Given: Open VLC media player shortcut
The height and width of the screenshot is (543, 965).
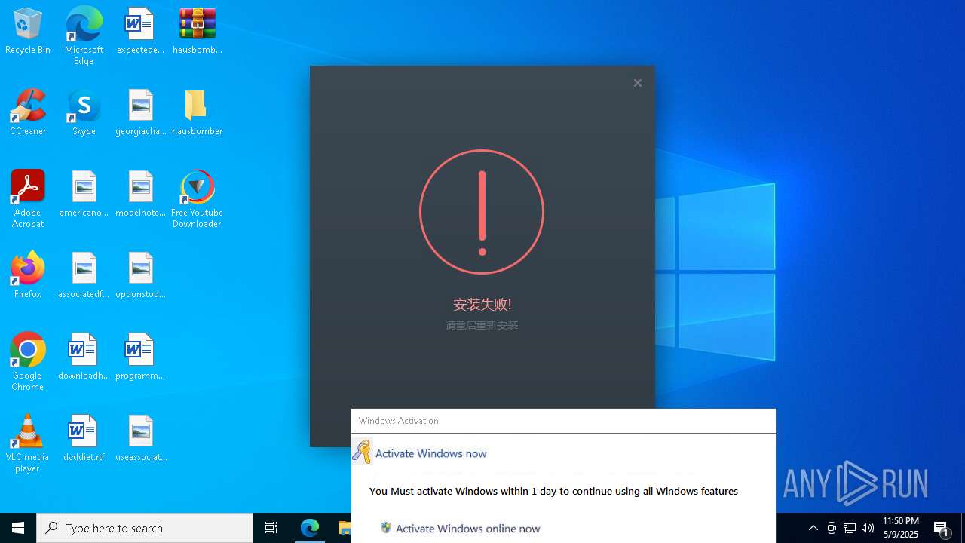Looking at the screenshot, I should (x=28, y=443).
